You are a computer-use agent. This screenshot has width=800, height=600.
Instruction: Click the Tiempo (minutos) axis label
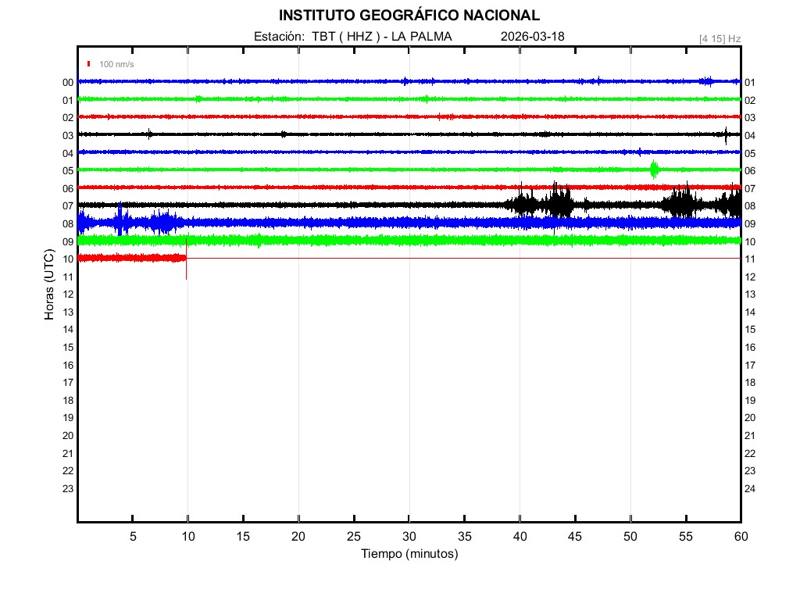pos(409,554)
